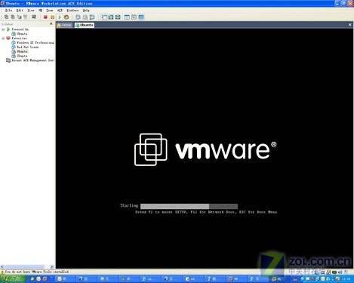Select Windows XP Professional in Favorites

[35, 43]
